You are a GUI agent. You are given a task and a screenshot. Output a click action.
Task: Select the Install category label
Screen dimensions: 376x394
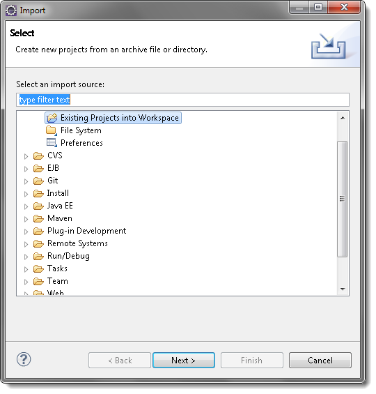pos(58,193)
